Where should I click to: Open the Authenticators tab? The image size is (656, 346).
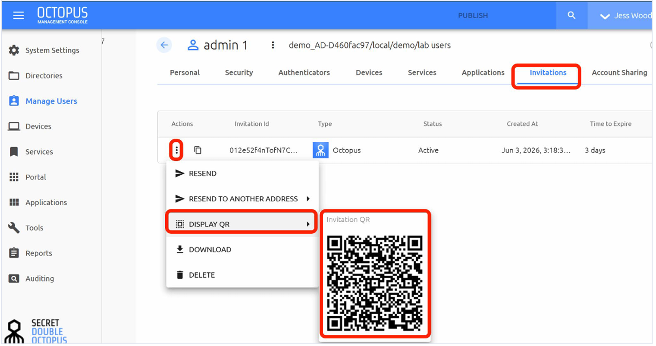coord(304,73)
